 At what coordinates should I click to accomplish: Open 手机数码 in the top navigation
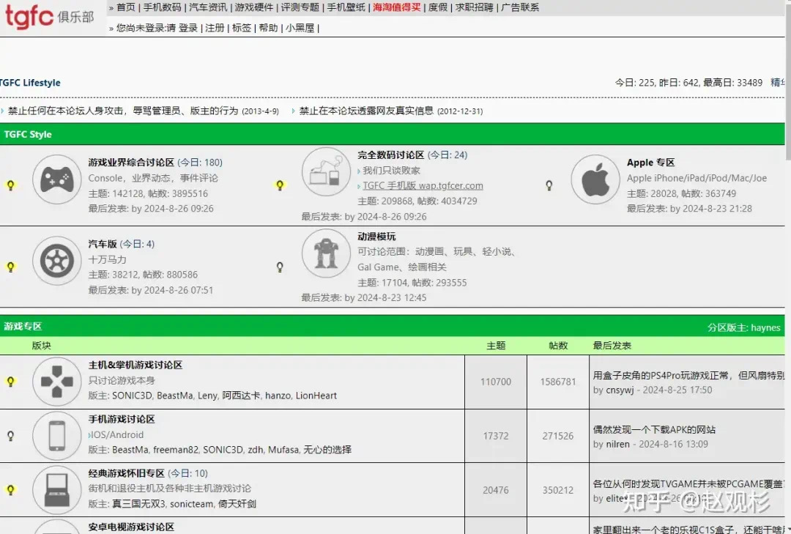click(x=162, y=7)
